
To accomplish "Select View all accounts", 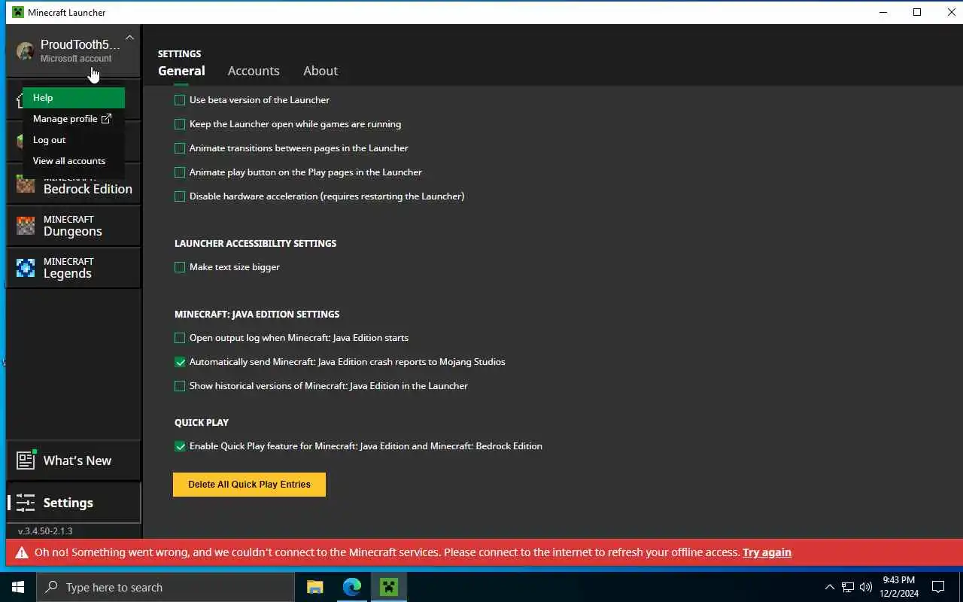I will click(x=74, y=161).
